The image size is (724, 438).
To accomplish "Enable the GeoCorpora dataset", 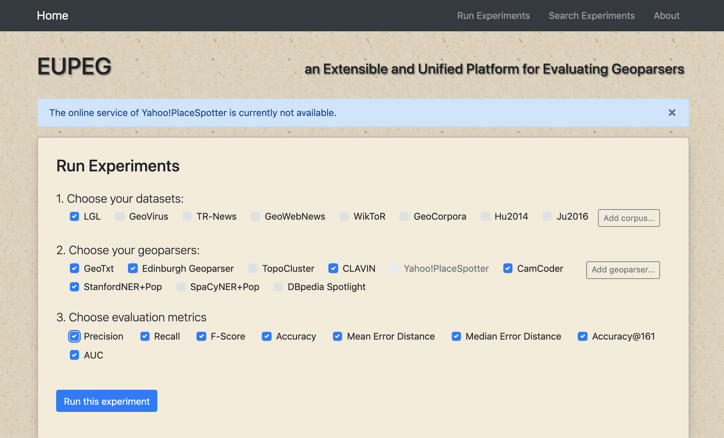I will pyautogui.click(x=404, y=216).
